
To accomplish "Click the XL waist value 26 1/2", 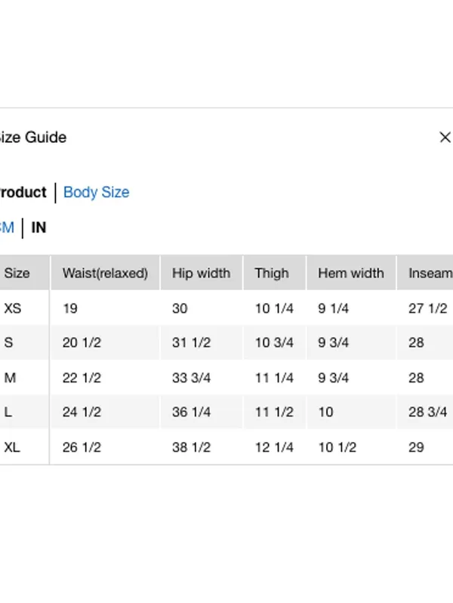I will click(82, 447).
